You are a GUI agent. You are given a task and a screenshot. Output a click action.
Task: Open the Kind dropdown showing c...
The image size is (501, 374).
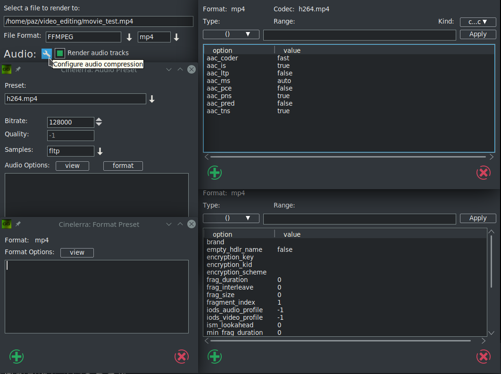point(477,22)
